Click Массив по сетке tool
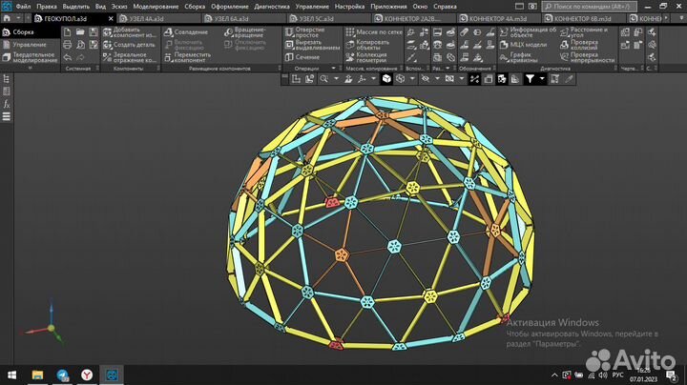 (x=374, y=32)
